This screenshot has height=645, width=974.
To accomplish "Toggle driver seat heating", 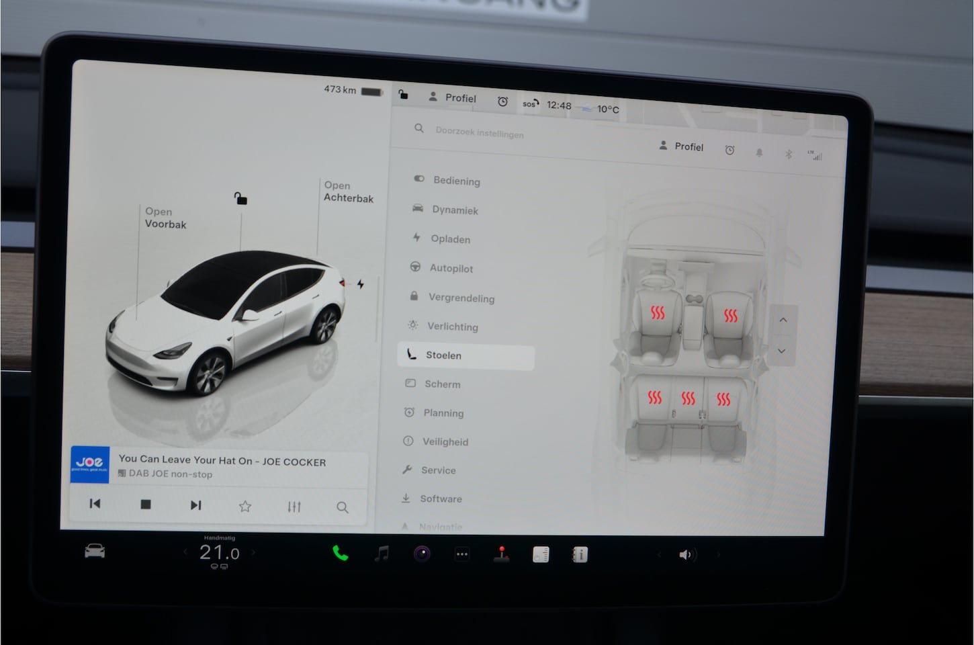I will pyautogui.click(x=657, y=313).
